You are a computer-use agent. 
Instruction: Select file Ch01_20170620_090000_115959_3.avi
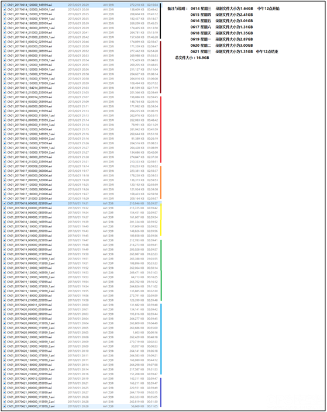point(81,333)
